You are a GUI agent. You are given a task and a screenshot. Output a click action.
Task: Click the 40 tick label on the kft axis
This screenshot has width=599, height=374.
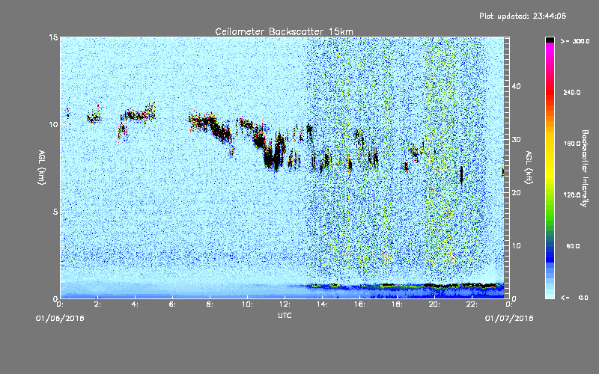516,86
